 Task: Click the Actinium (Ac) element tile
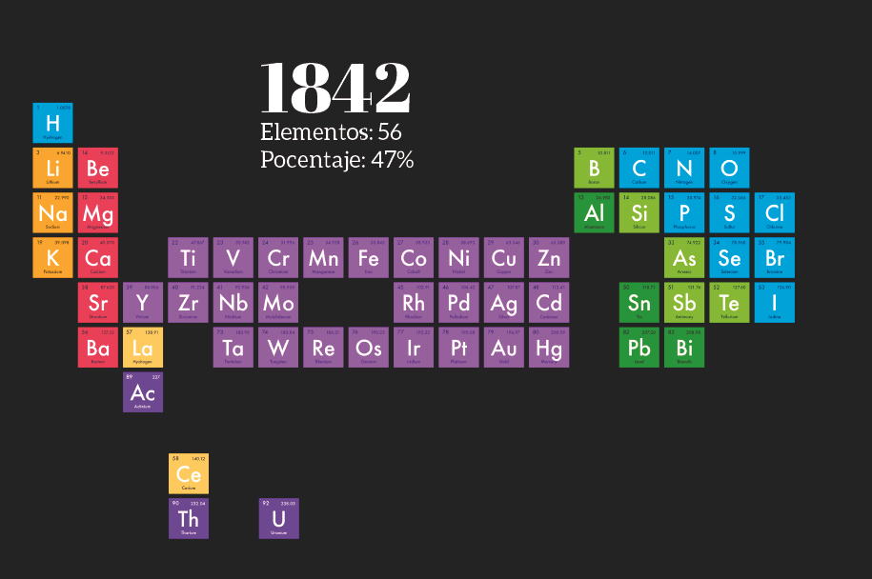tap(143, 392)
